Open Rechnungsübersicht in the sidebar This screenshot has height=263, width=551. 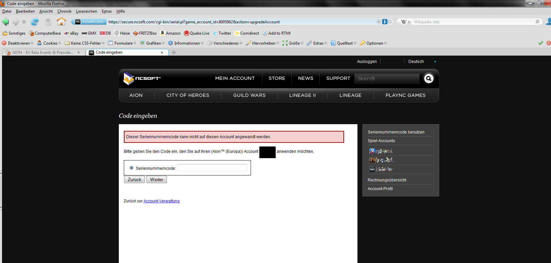(387, 180)
